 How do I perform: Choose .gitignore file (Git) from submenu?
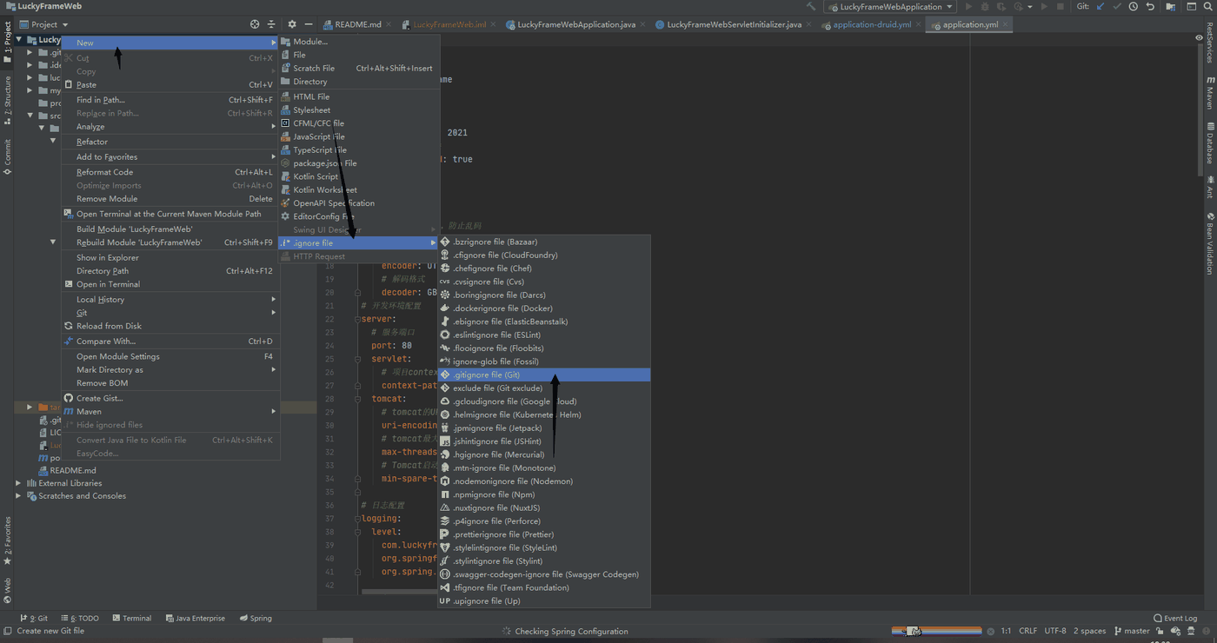544,375
